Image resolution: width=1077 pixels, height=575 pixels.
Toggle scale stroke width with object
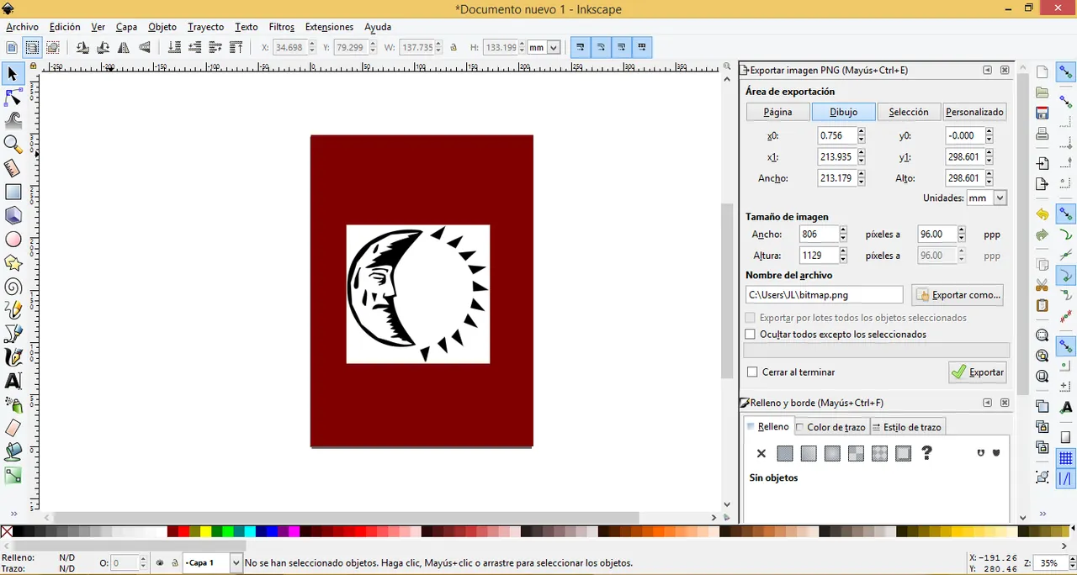581,48
